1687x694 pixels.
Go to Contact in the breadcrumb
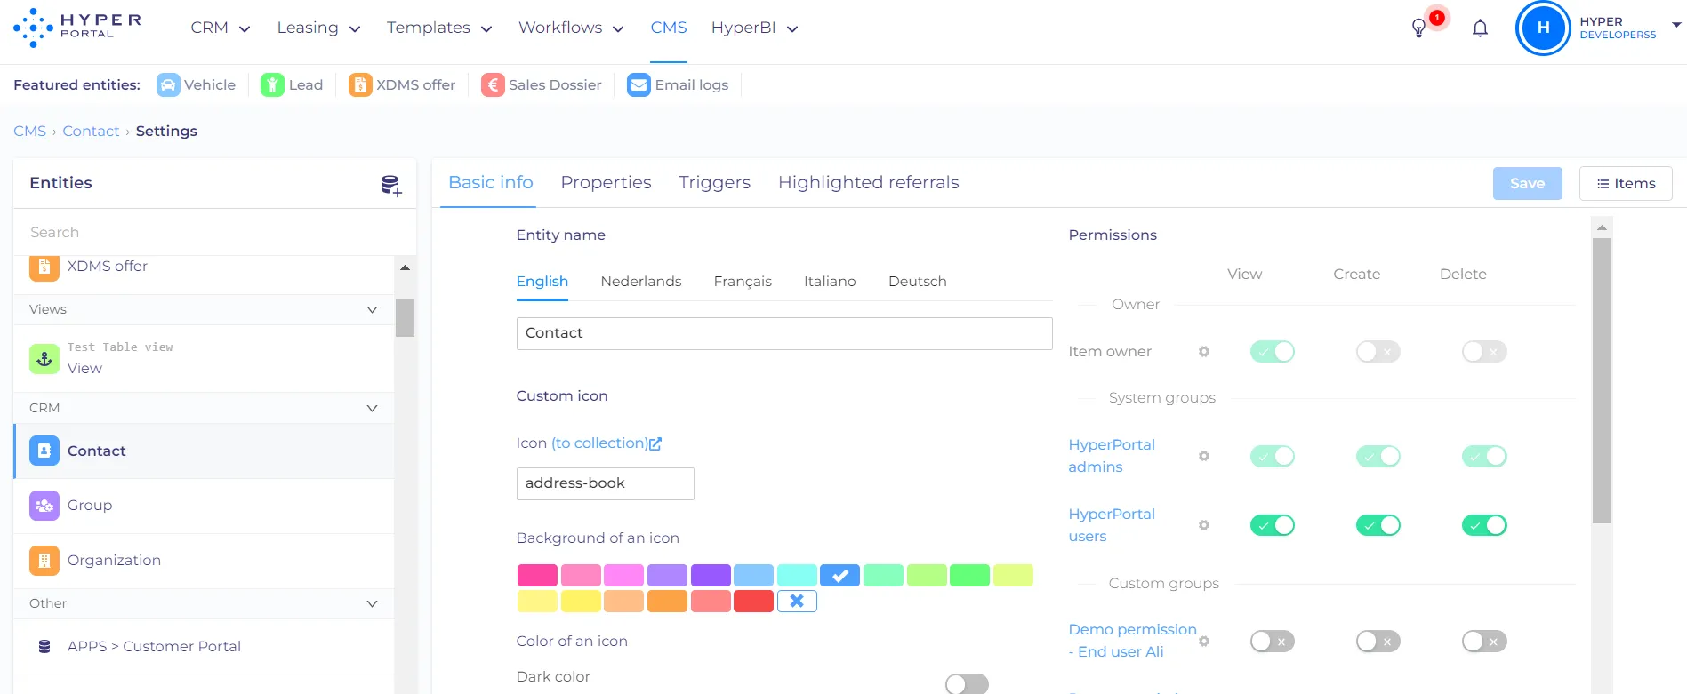(x=91, y=131)
